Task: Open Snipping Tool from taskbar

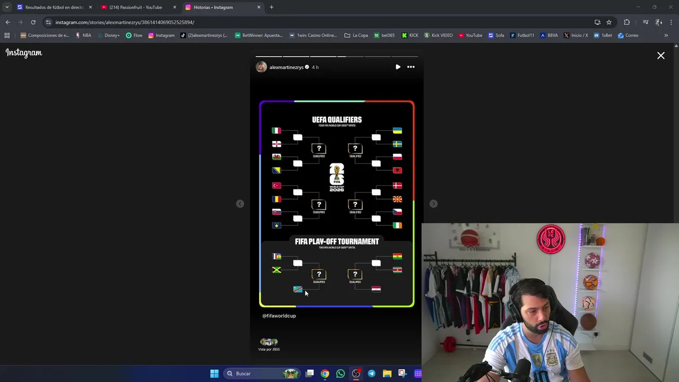Action: pyautogui.click(x=402, y=374)
